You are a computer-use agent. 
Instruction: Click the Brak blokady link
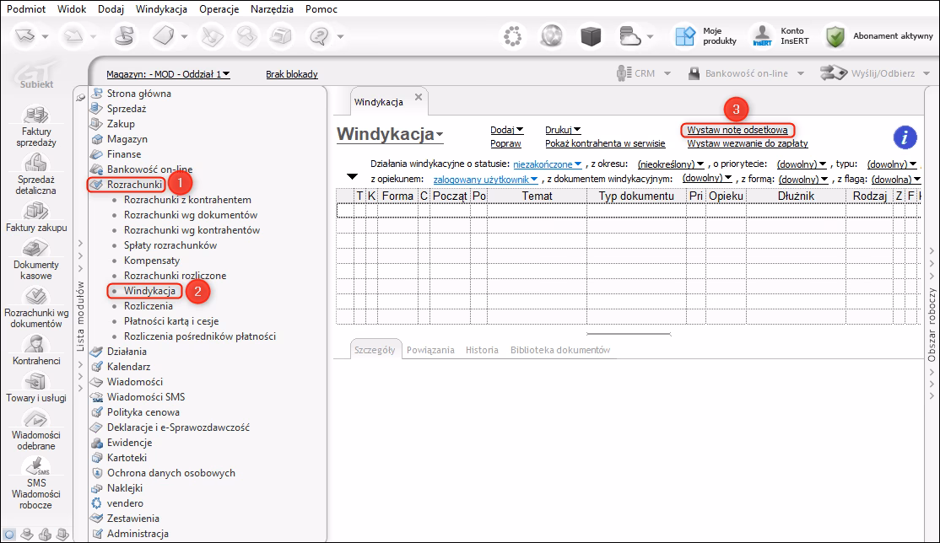(x=291, y=74)
